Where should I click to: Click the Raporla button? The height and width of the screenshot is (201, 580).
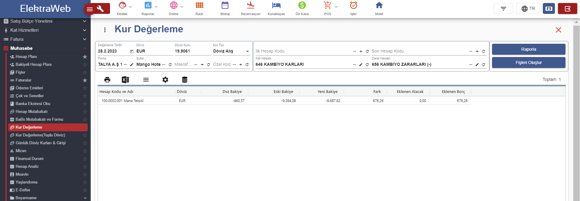[528, 49]
